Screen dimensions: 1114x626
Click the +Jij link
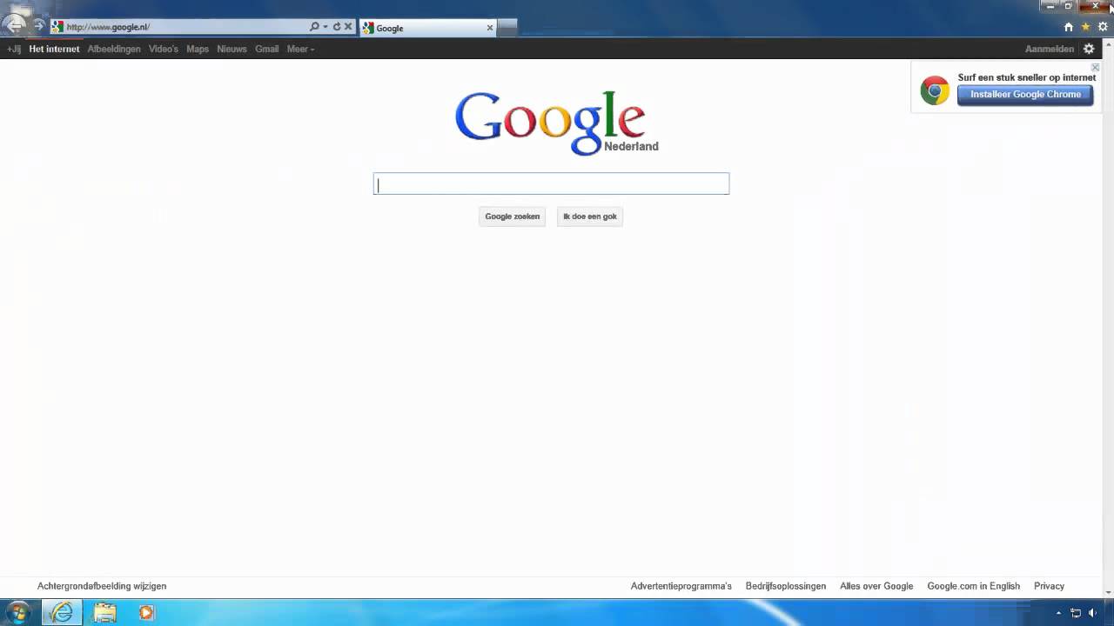tap(13, 49)
